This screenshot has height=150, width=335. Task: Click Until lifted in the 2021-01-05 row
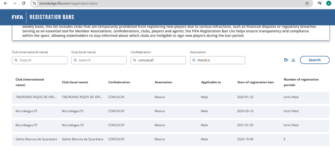tap(291, 125)
